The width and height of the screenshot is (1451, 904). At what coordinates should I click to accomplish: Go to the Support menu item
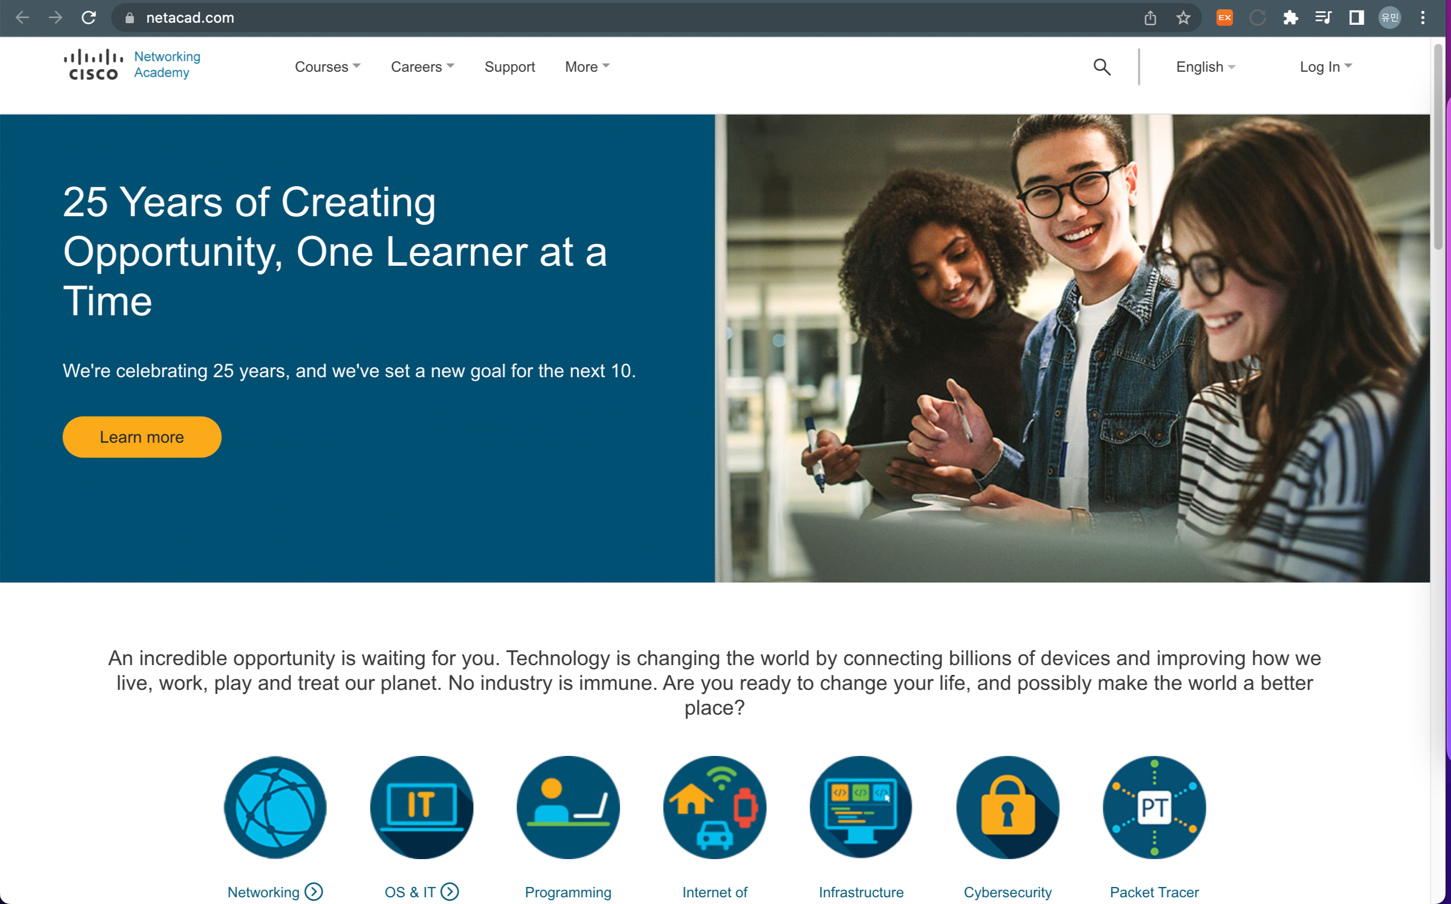click(x=509, y=67)
